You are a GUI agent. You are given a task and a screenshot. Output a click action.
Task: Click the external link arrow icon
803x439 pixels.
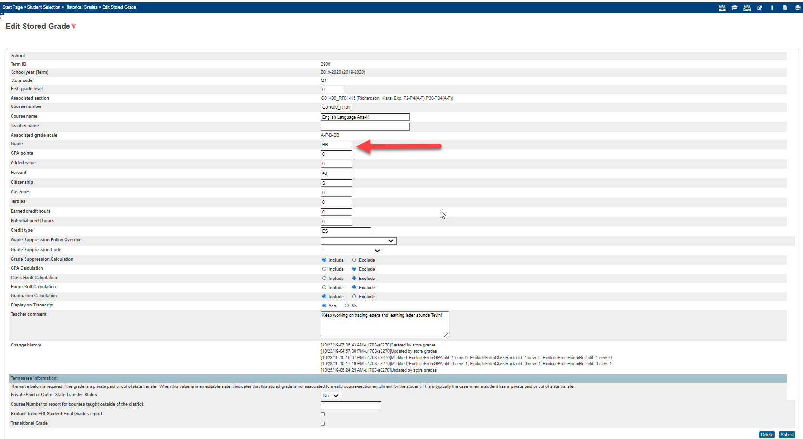[760, 8]
